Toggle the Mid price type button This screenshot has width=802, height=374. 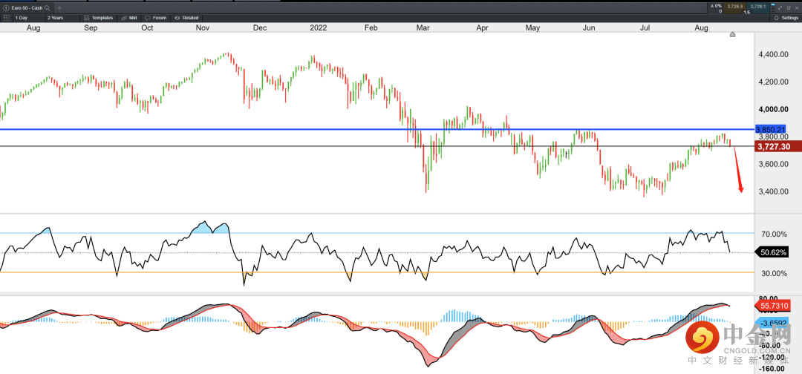(x=129, y=17)
